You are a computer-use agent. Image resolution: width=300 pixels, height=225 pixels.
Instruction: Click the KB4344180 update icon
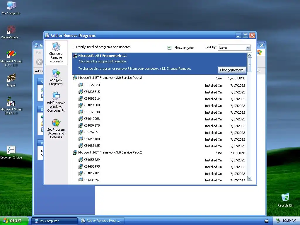pyautogui.click(x=81, y=139)
